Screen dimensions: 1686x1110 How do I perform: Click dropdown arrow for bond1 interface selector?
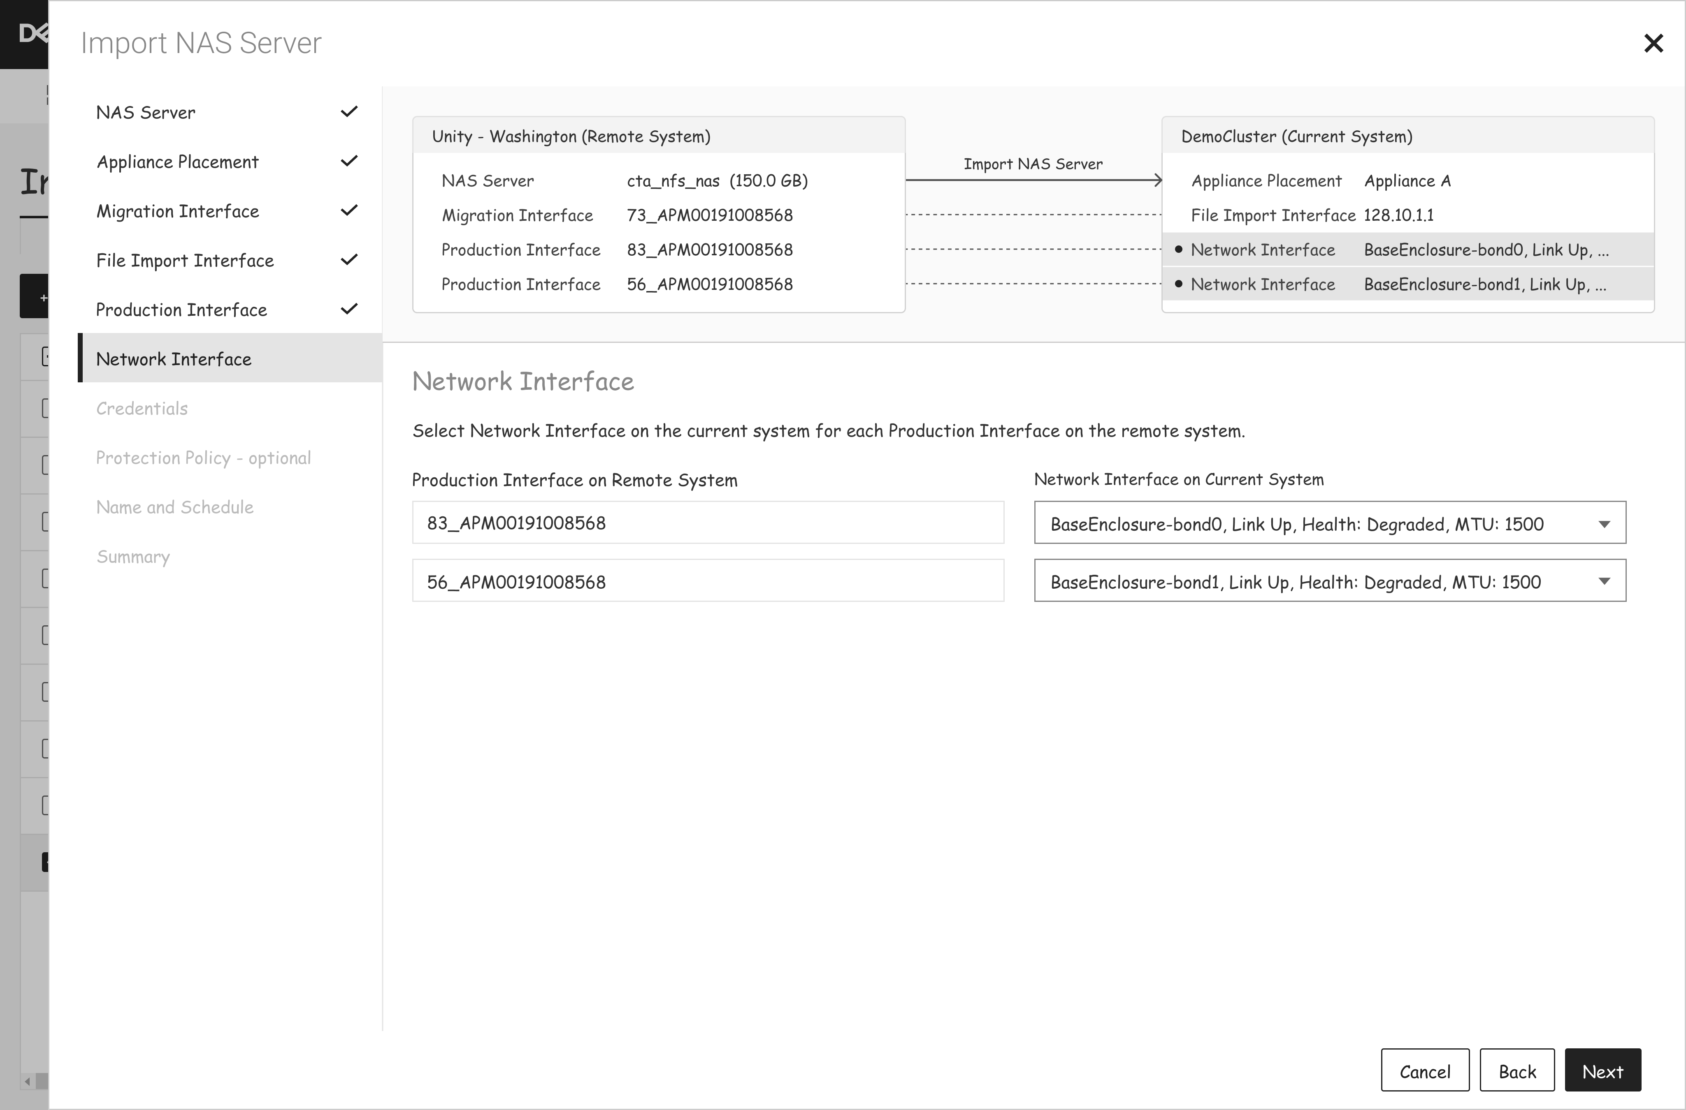tap(1604, 581)
